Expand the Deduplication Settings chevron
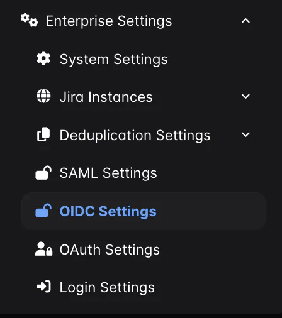 [x=245, y=134]
